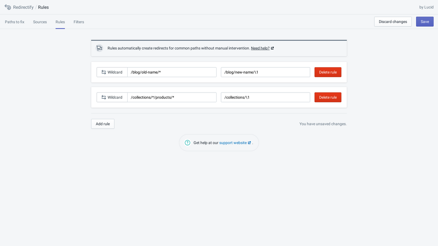Image resolution: width=438 pixels, height=246 pixels.
Task: Open the Wildcard selector on the collections rule
Action: pos(112,97)
